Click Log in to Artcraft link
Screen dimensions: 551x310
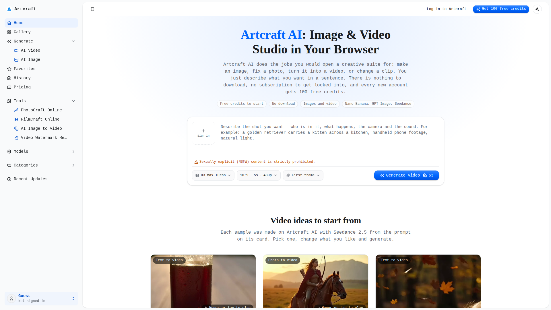pyautogui.click(x=447, y=9)
